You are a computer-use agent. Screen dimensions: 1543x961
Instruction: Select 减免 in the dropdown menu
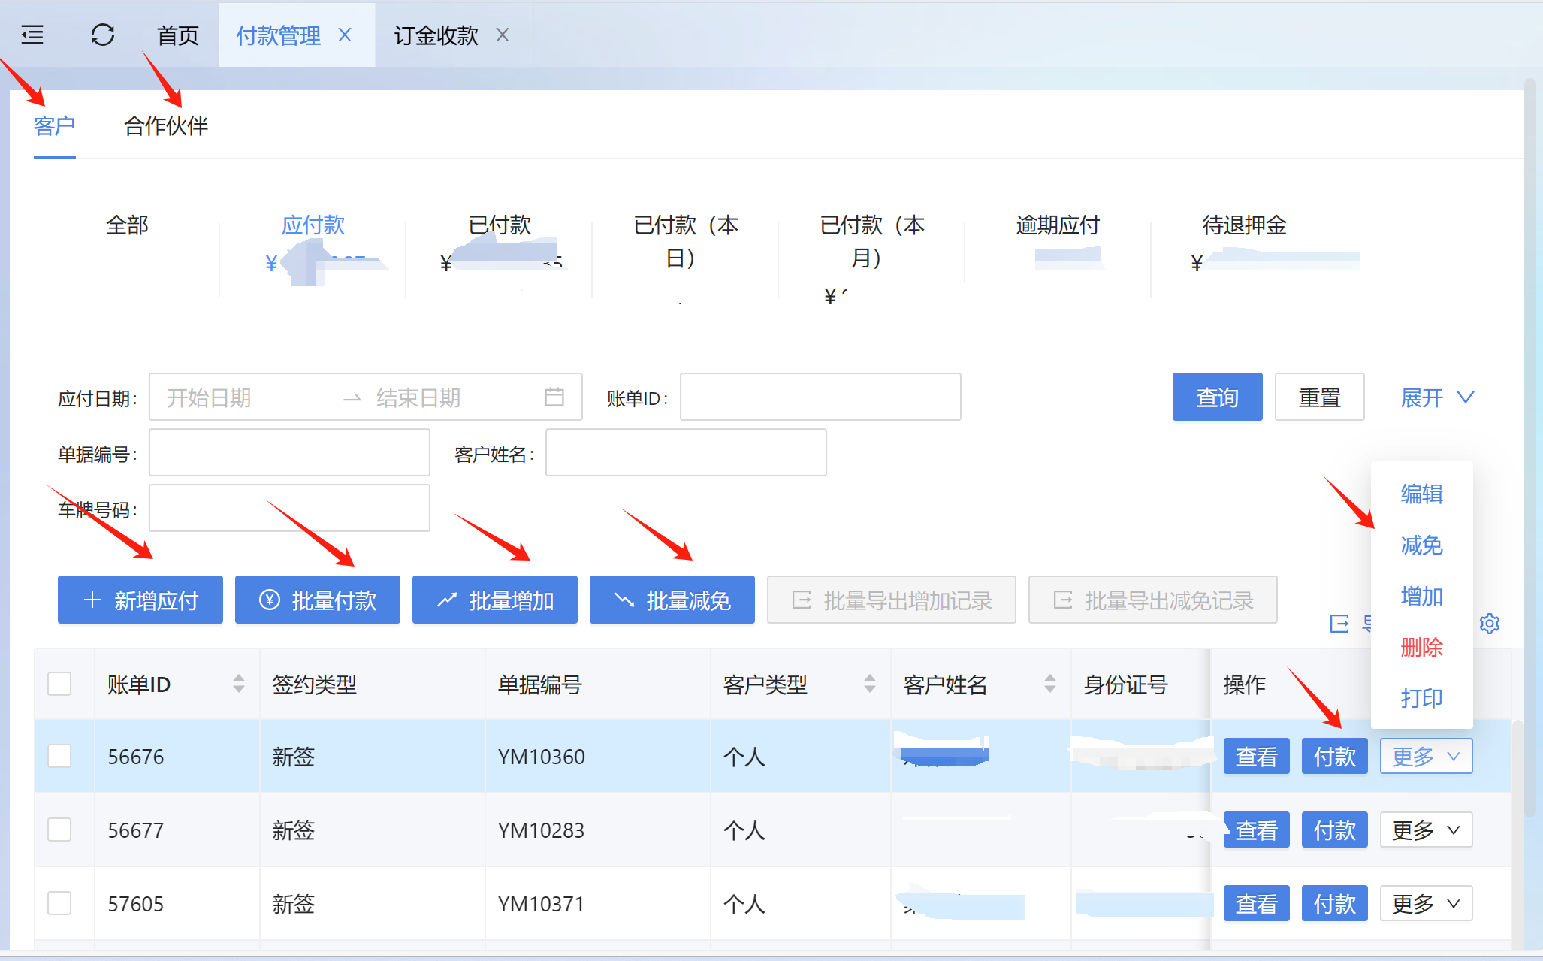1421,545
